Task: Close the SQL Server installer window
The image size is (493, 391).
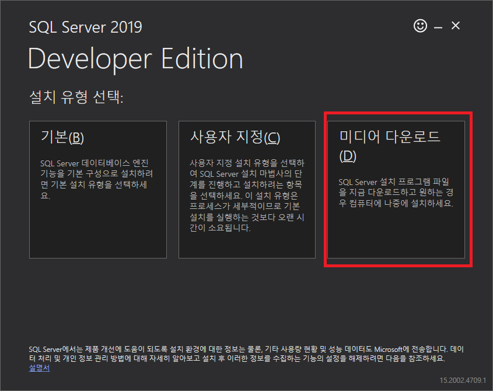Action: tap(455, 26)
